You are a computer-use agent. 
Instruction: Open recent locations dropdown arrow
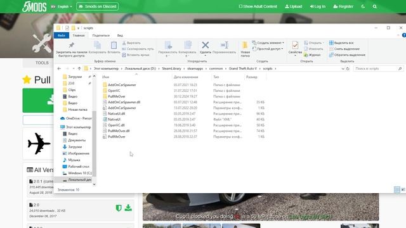(74, 68)
